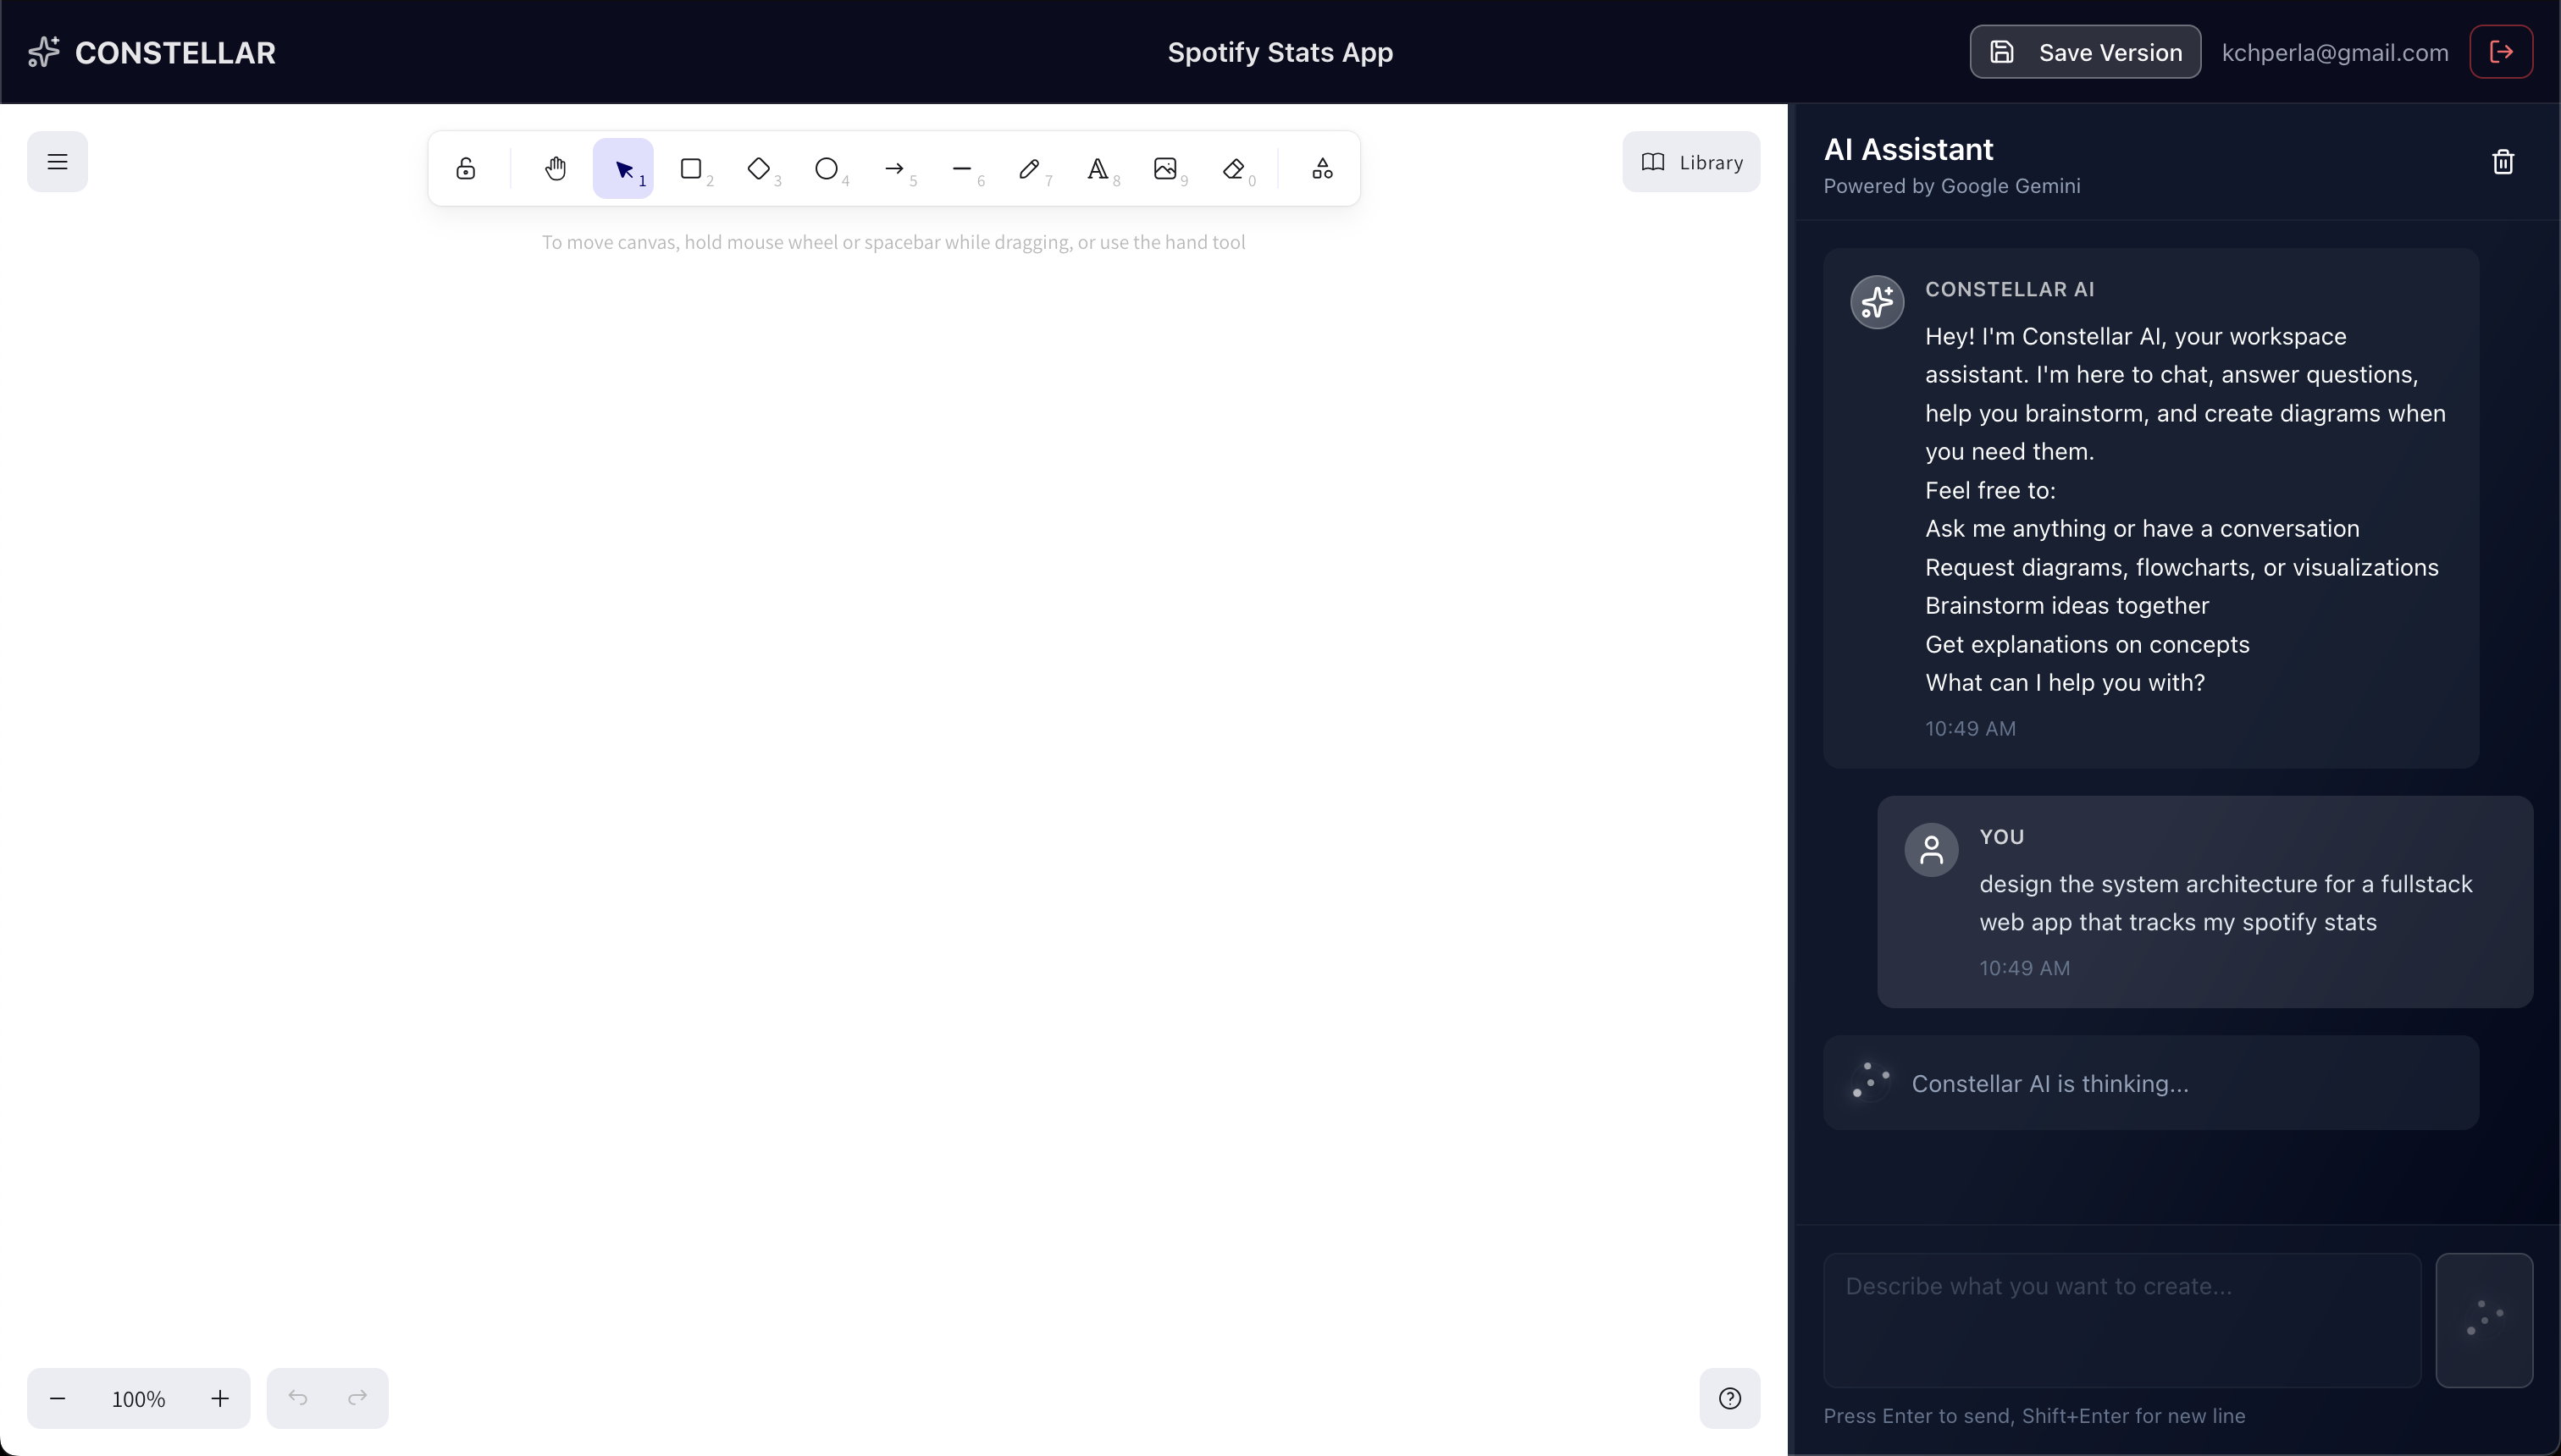Toggle the canvas lock icon
2561x1456 pixels.
pyautogui.click(x=465, y=168)
